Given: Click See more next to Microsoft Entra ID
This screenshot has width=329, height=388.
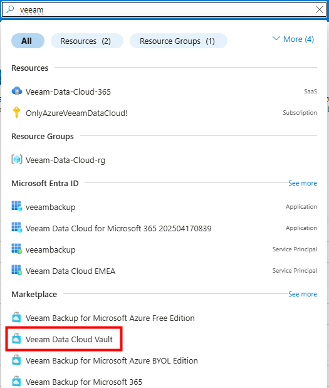Looking at the screenshot, I should point(303,183).
